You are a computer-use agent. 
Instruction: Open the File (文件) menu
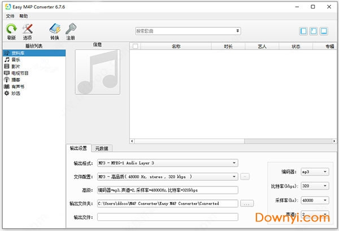coord(10,16)
